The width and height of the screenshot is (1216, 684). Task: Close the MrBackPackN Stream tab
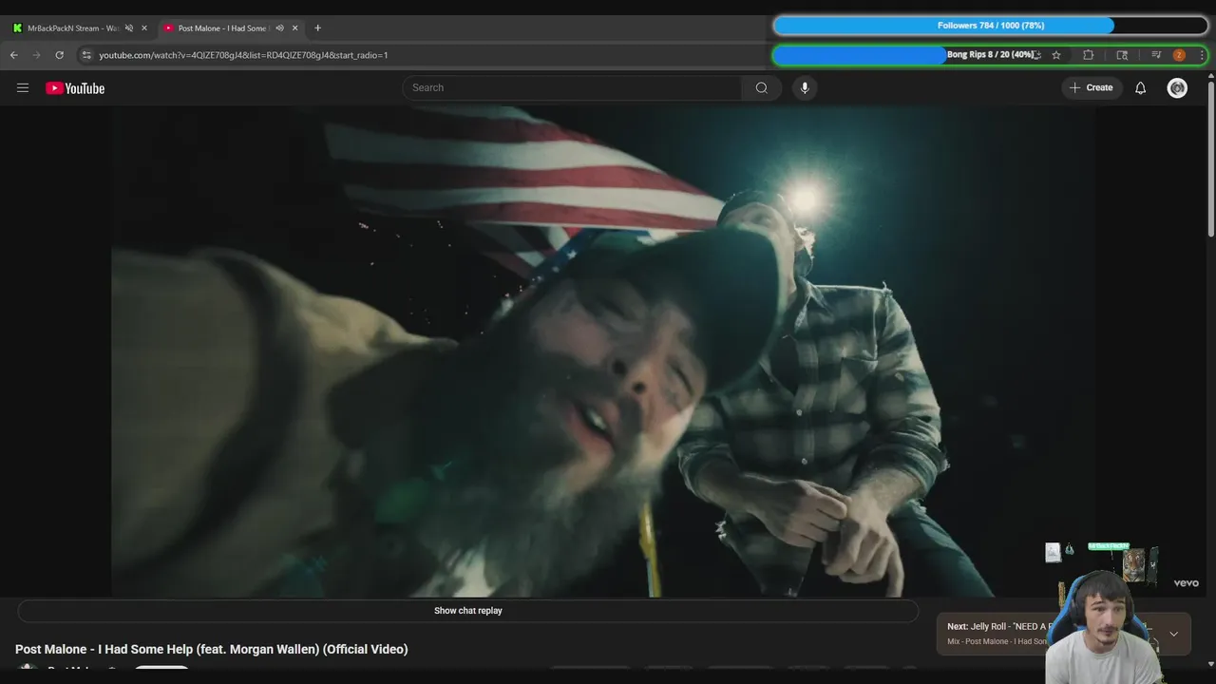pyautogui.click(x=144, y=28)
